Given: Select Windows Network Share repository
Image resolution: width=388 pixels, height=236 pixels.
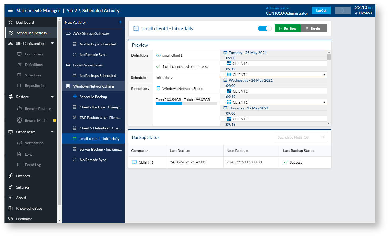Looking at the screenshot, I should (93, 86).
